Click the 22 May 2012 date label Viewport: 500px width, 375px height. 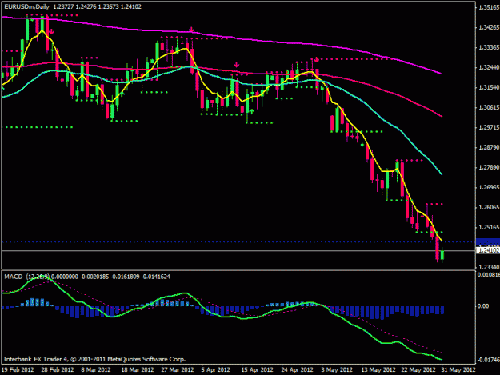[418, 370]
